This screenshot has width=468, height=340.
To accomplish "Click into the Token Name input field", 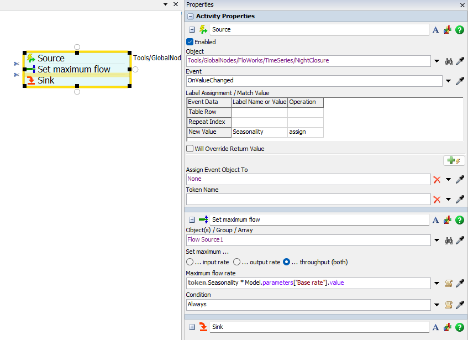I will [308, 200].
